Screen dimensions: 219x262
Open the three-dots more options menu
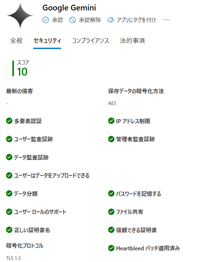pos(167,20)
